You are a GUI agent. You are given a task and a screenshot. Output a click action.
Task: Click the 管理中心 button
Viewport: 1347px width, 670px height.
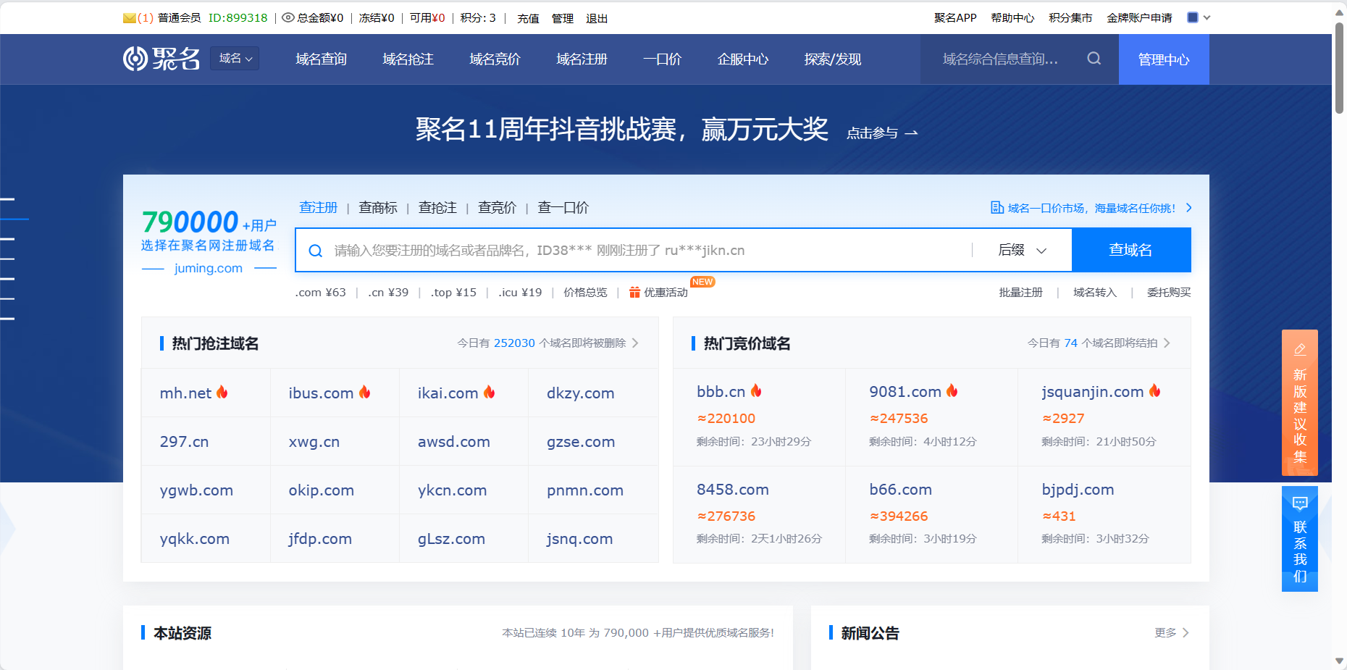pos(1164,59)
